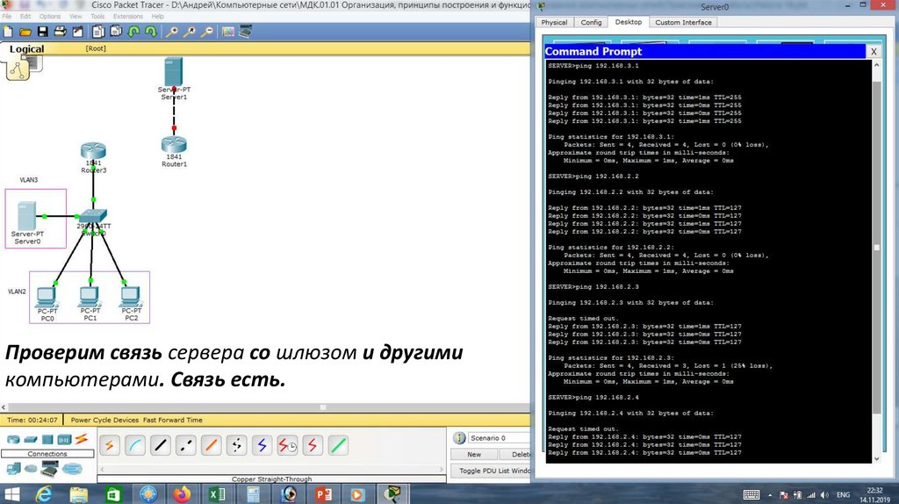
Task: Open the Extensions menu
Action: 128,16
